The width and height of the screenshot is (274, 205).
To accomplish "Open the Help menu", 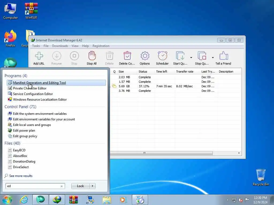I will pyautogui.click(x=85, y=46).
